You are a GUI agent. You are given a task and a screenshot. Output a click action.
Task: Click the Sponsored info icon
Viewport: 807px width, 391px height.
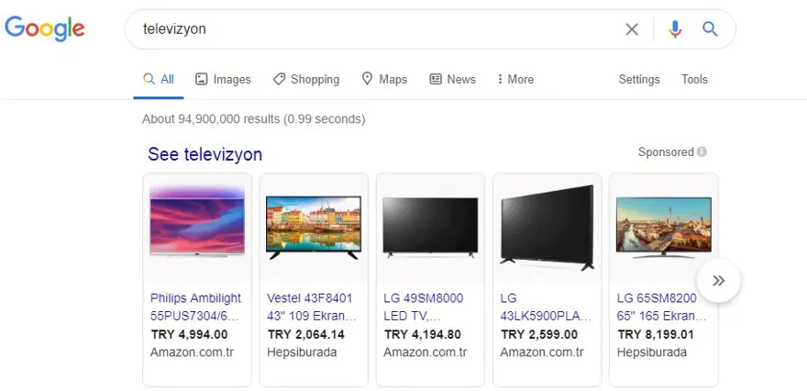(x=702, y=152)
